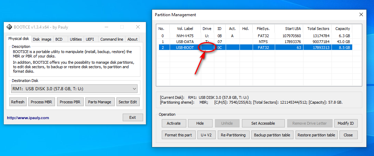Open the About tab

(132, 39)
